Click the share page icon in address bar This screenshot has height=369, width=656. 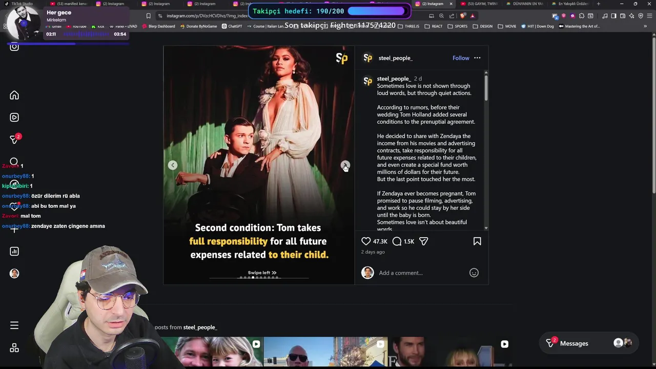[x=451, y=16]
